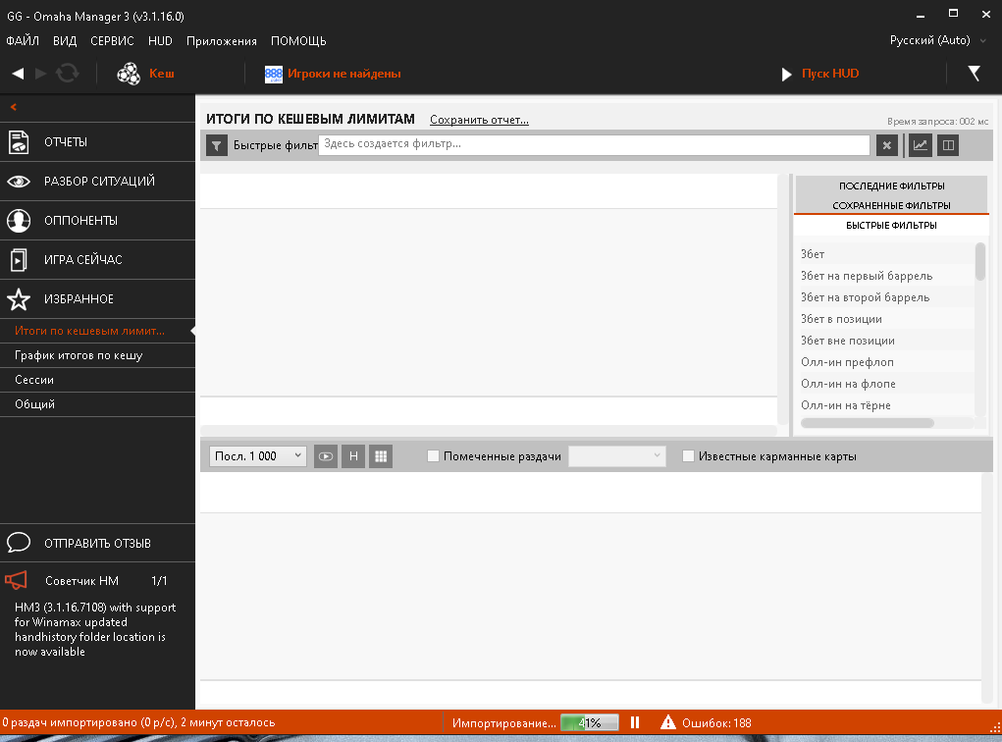Screen dimensions: 1002x742
Task: Open the Приложения menu
Action: tap(222, 41)
